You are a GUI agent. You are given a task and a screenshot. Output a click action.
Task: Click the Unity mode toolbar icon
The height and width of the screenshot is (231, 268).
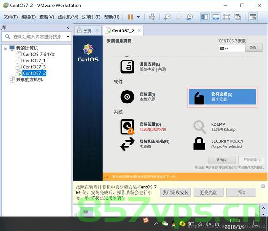click(x=238, y=17)
